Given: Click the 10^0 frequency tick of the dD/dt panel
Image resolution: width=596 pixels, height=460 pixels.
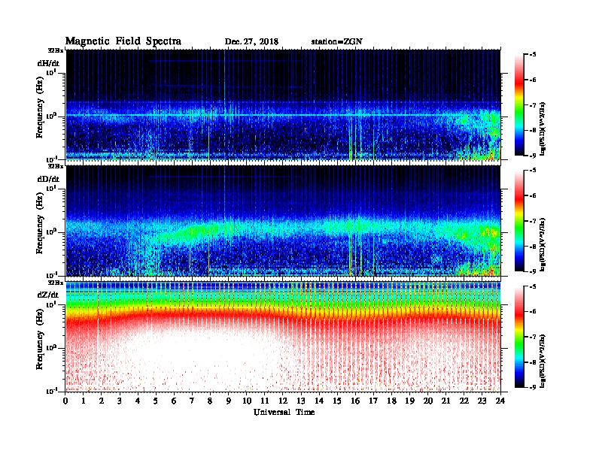Looking at the screenshot, I should click(51, 232).
